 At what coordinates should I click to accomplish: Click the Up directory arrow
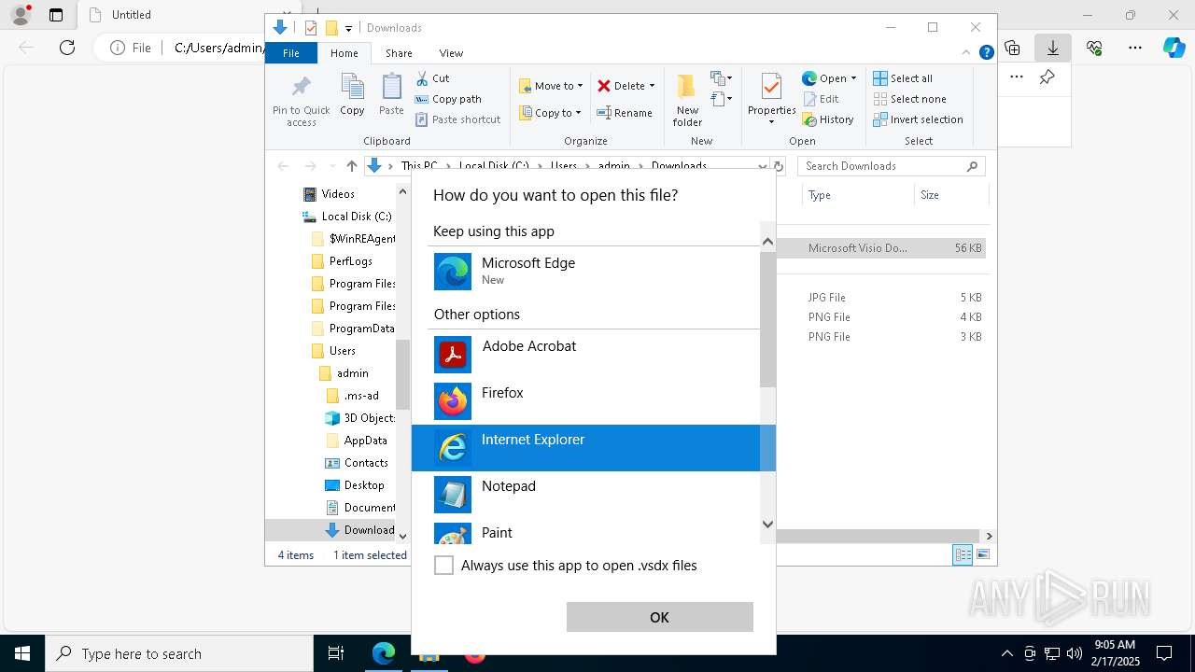click(x=351, y=166)
